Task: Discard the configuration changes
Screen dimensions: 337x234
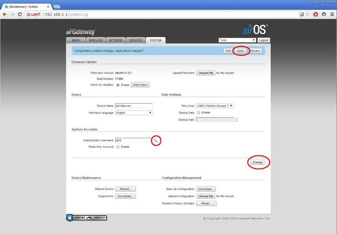Action: (x=255, y=51)
